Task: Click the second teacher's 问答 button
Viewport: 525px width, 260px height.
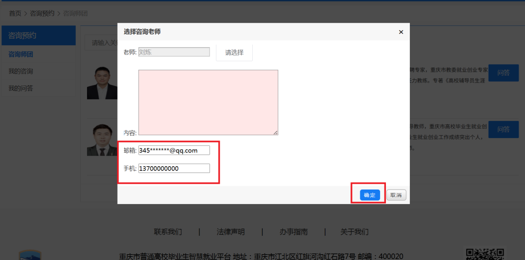Action: 503,129
